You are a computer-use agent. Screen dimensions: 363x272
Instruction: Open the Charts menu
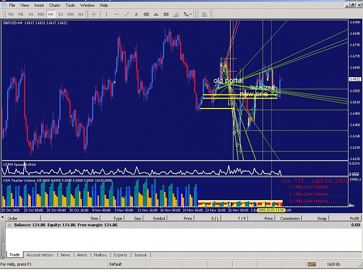click(x=55, y=5)
